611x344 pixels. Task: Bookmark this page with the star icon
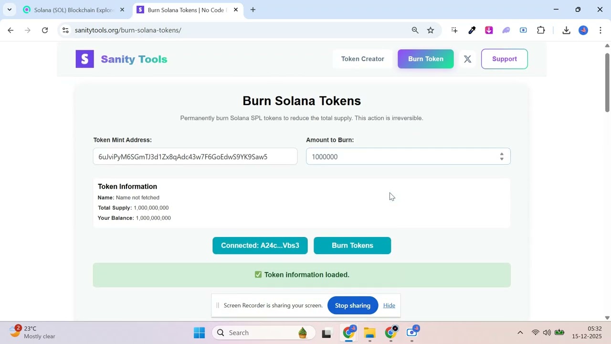click(x=431, y=30)
